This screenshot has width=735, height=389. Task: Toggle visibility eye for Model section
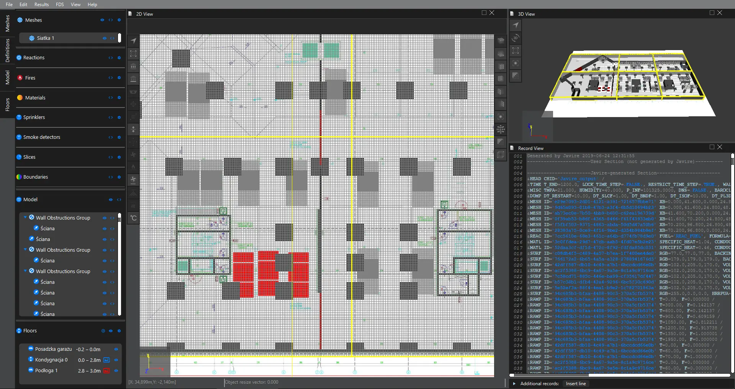111,200
